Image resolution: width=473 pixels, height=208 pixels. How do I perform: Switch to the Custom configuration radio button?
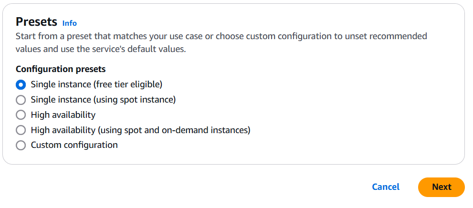(21, 145)
